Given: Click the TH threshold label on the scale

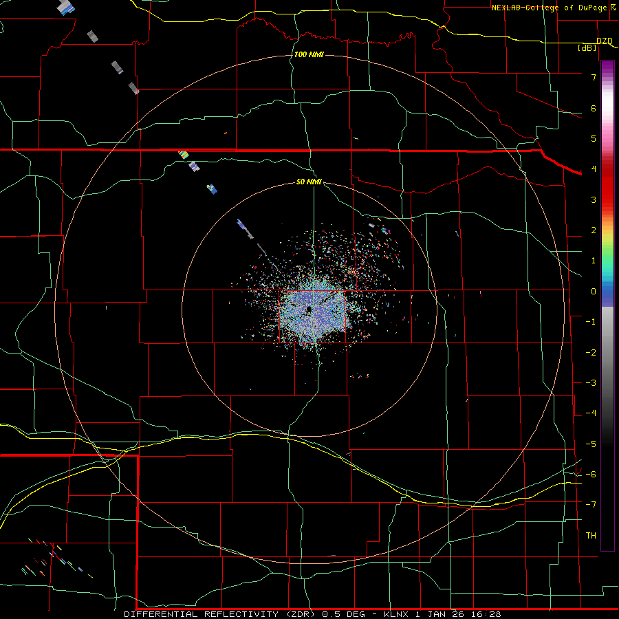Looking at the screenshot, I should 591,536.
